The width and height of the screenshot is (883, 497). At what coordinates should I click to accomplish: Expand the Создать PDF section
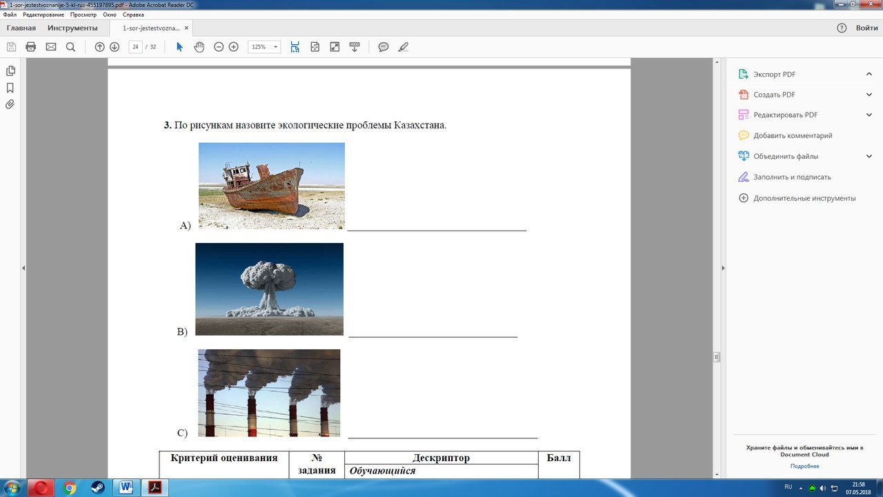point(869,95)
